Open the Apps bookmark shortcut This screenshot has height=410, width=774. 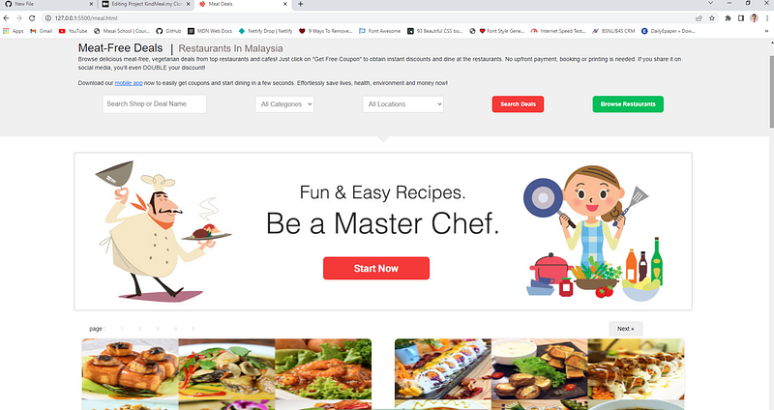(14, 31)
